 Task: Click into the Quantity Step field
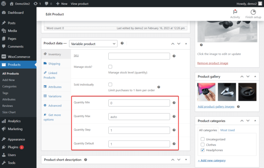click(139, 130)
